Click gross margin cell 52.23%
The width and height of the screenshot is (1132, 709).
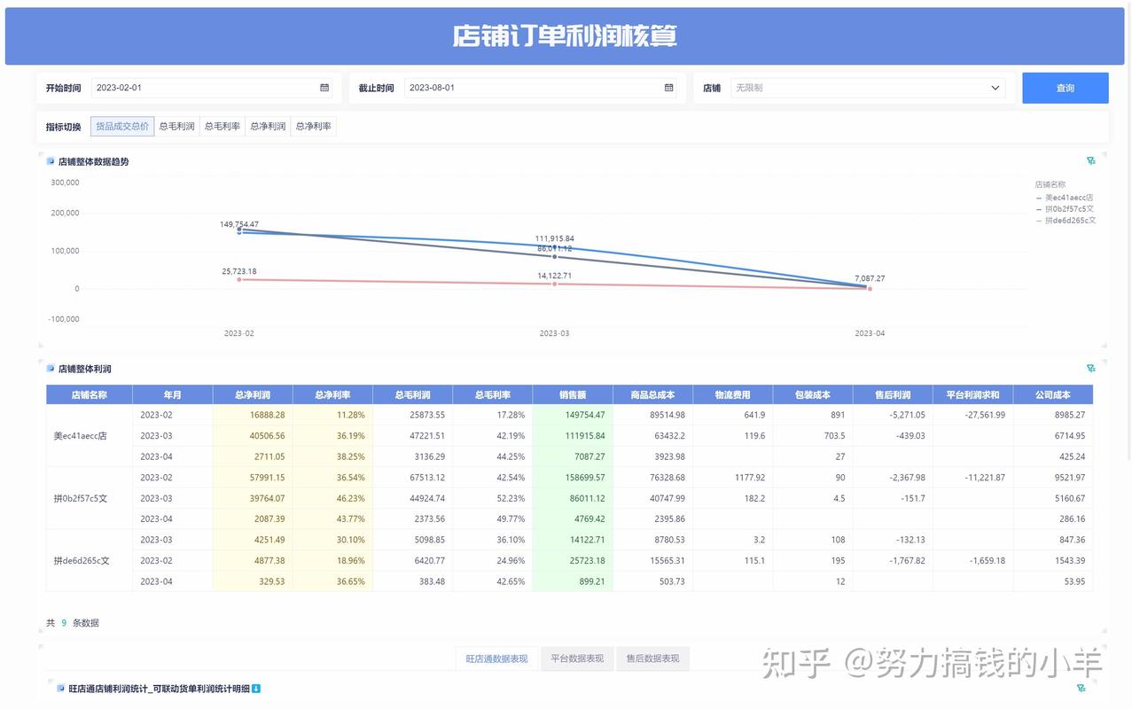click(x=492, y=498)
